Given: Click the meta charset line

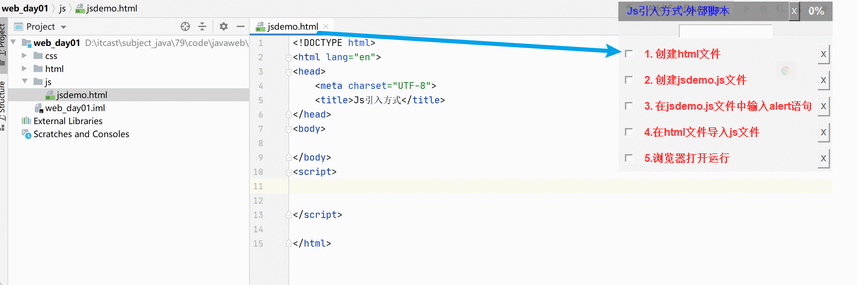Looking at the screenshot, I should [375, 86].
